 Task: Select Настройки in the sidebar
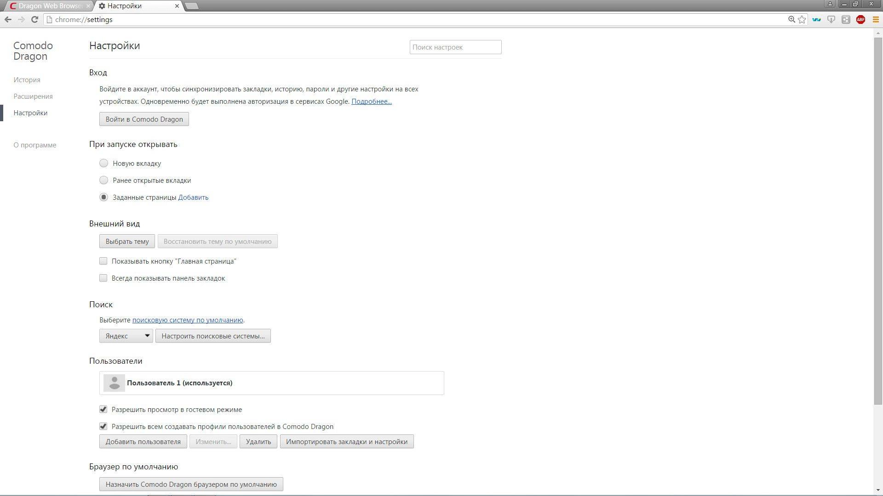coord(30,113)
